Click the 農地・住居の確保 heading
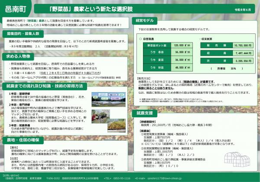 [x=23, y=140]
